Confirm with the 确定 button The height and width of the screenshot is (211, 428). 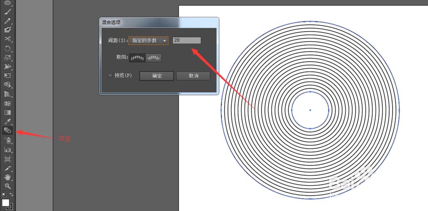[157, 76]
